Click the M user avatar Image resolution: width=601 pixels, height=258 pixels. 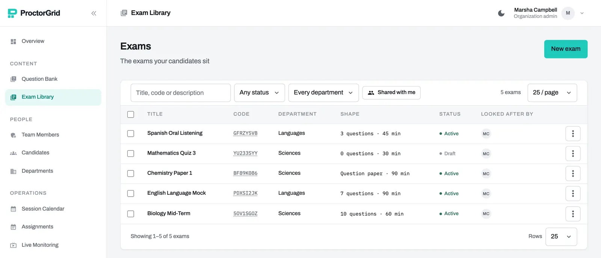568,13
